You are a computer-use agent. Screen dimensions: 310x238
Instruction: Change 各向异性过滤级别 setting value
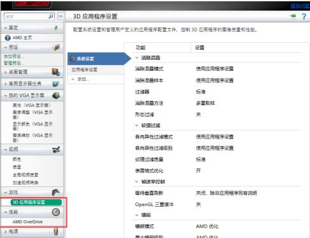point(215,148)
